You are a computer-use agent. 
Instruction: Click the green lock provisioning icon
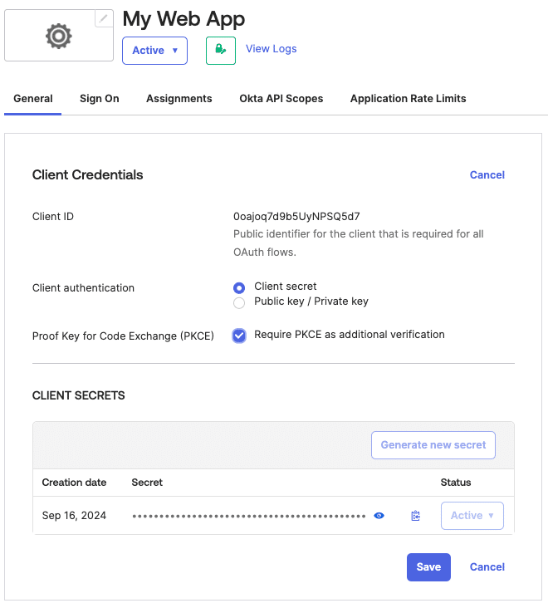(220, 50)
